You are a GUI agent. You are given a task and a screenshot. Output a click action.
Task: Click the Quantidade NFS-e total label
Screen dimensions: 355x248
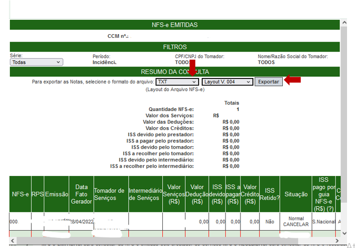(x=171, y=109)
